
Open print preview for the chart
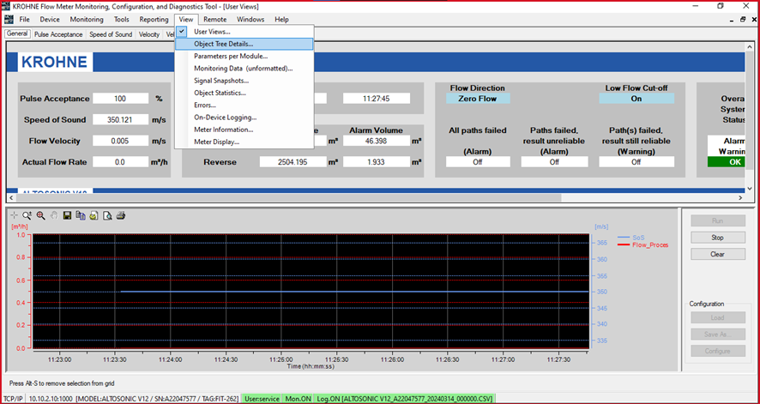pyautogui.click(x=107, y=215)
